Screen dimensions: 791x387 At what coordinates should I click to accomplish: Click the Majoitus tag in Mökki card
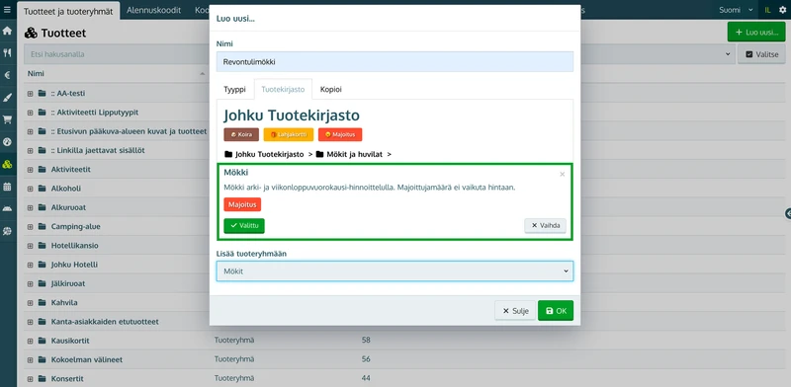pos(242,204)
